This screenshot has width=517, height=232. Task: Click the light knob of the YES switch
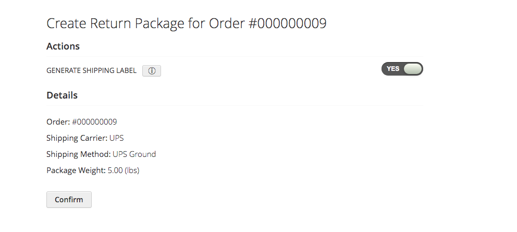click(412, 69)
